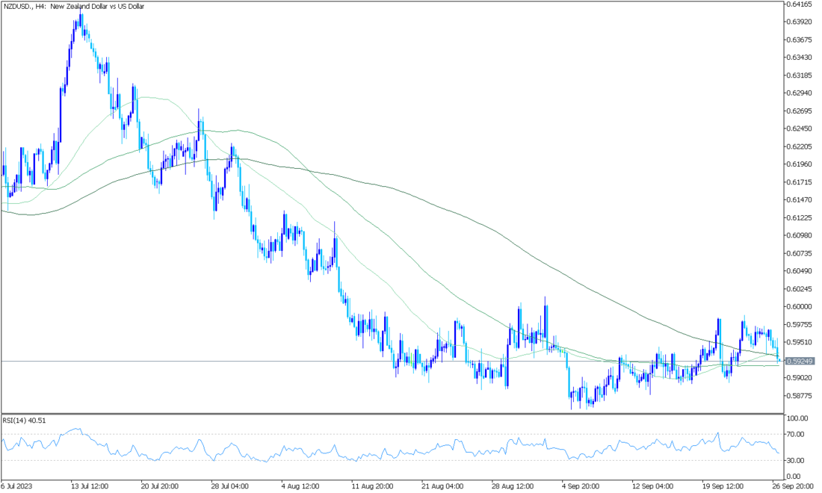Click the RSI(14) 40.51 indicator label
The height and width of the screenshot is (493, 822).
24,421
